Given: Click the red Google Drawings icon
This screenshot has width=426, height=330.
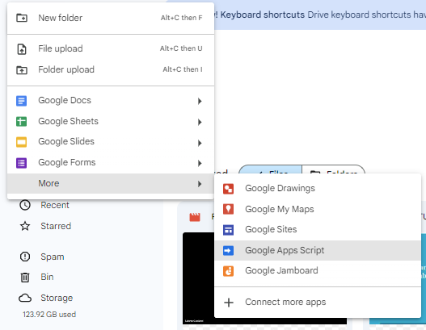Looking at the screenshot, I should [228, 189].
